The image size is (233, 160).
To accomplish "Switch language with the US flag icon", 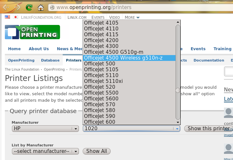I will pos(7,17).
